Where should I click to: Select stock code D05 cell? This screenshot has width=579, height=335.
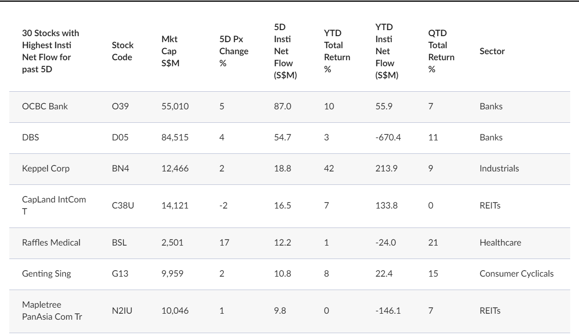click(x=120, y=138)
